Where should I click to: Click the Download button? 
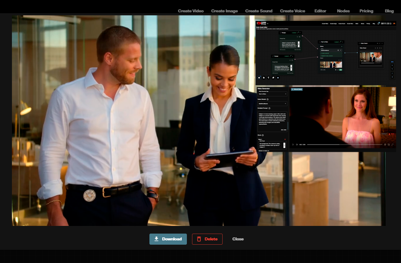click(168, 239)
